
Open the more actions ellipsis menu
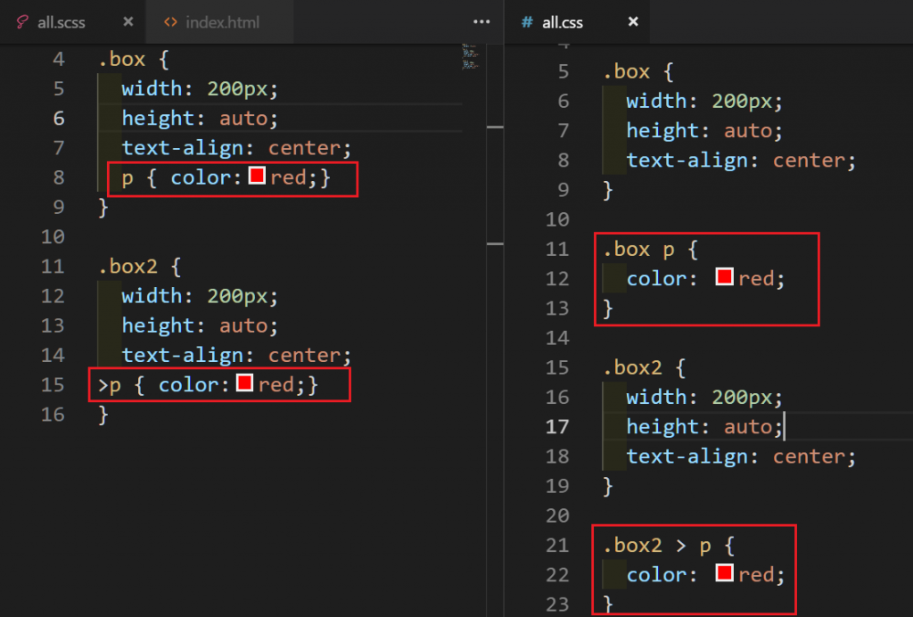coord(481,21)
